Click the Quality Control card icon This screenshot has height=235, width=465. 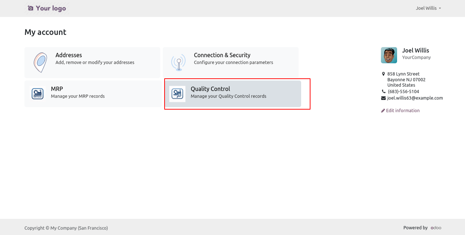click(x=177, y=94)
